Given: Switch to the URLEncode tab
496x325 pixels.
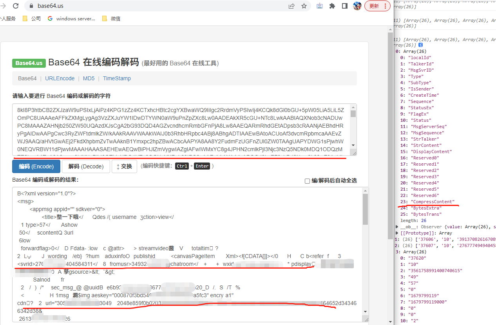Looking at the screenshot, I should tap(60, 78).
